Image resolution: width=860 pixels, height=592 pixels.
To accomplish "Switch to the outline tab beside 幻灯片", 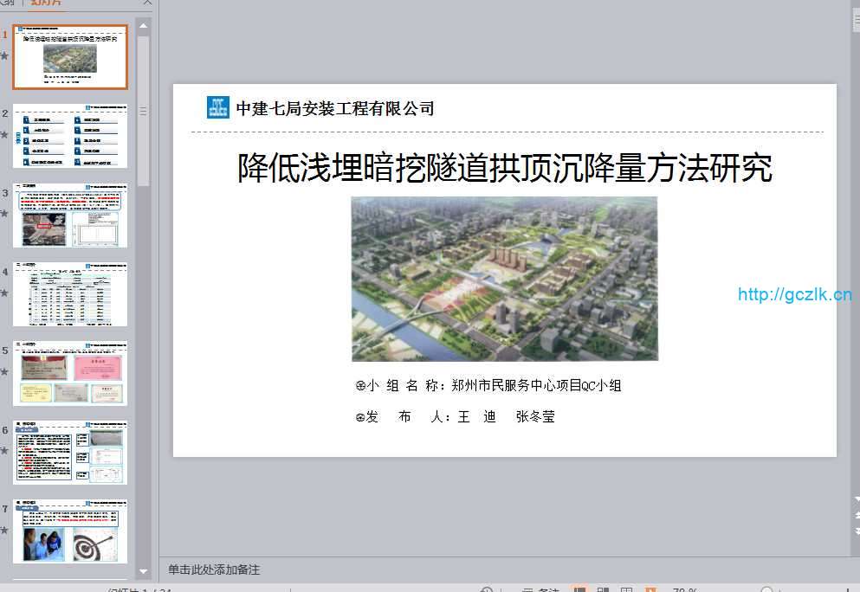I will point(10,3).
